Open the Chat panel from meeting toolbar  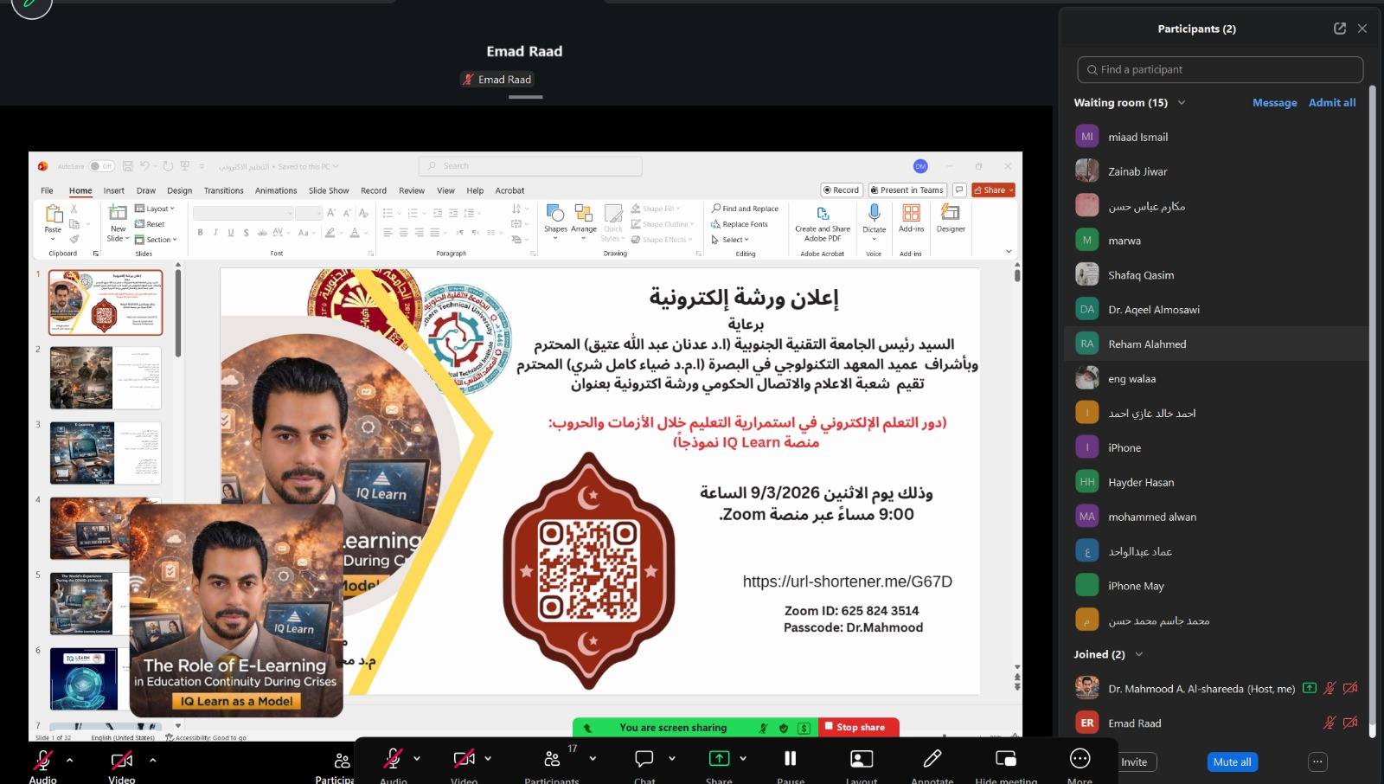[x=644, y=759]
